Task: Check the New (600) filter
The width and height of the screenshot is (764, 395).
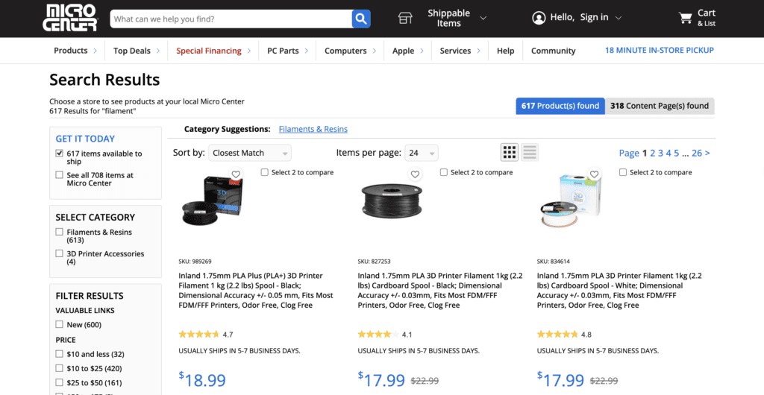Action: pyautogui.click(x=60, y=324)
